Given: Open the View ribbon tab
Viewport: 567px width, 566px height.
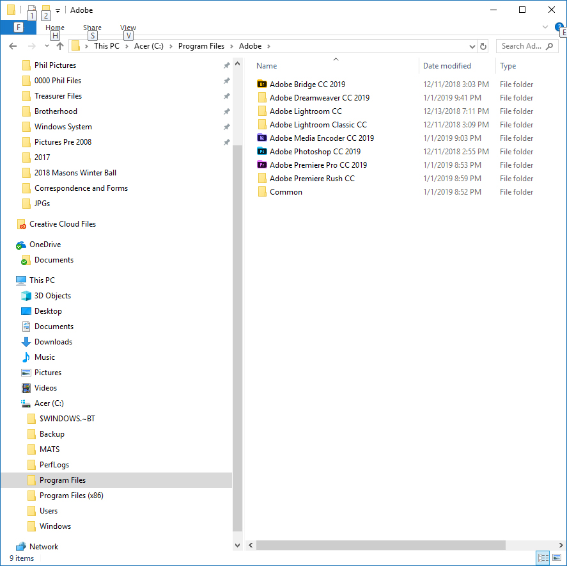Looking at the screenshot, I should (x=128, y=28).
